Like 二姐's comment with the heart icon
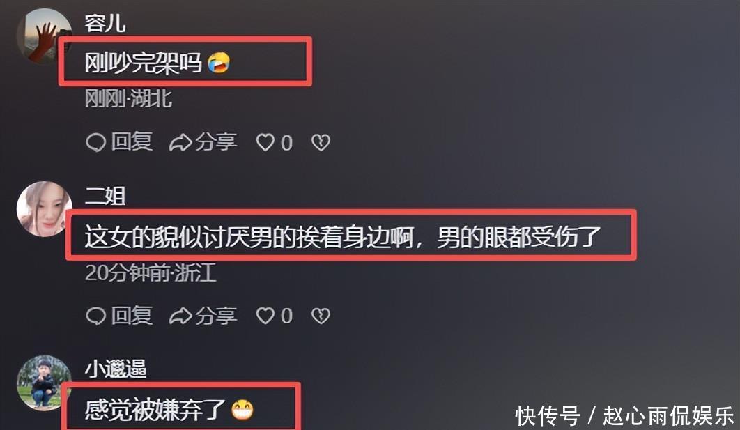The width and height of the screenshot is (740, 430). point(265,315)
